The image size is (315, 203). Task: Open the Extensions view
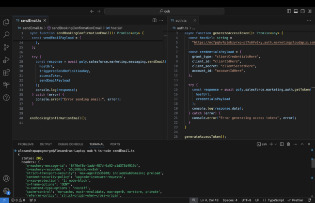[6, 72]
